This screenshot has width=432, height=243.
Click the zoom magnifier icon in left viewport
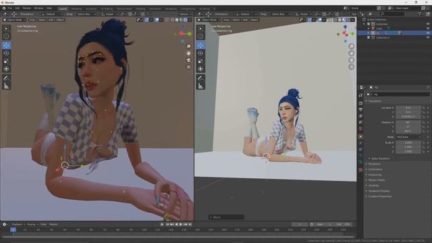coord(188,47)
